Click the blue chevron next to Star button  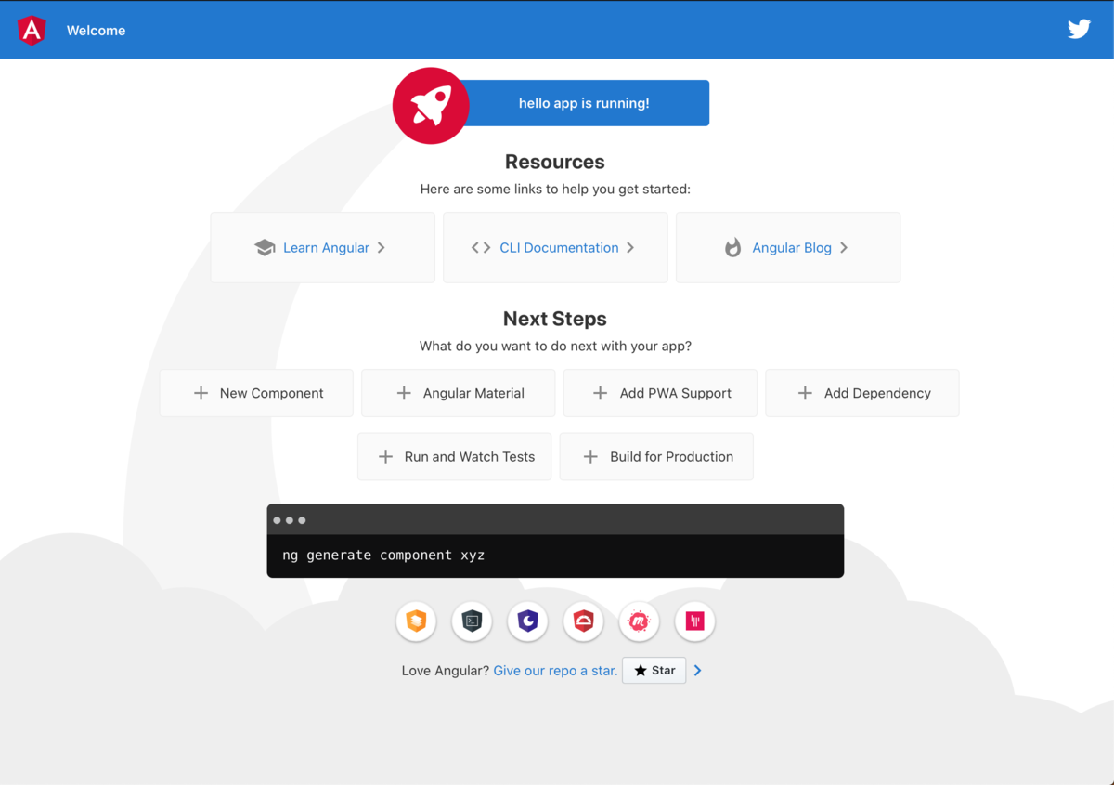(x=698, y=671)
